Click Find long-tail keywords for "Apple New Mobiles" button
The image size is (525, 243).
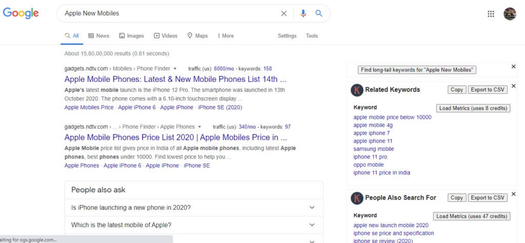point(417,70)
